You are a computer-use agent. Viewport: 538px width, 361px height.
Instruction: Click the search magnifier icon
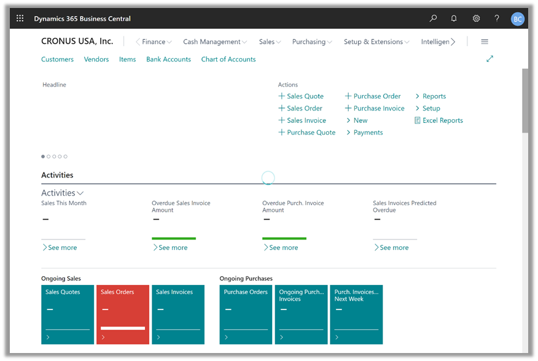pos(433,18)
